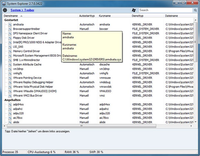Screen dimensions: 200x156
Task: Click FILE_SYSTEM_DRIVER in the vmhgfs row
Action: (x=146, y=73)
